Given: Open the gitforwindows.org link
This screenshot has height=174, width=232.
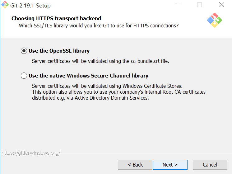Looking at the screenshot, I should pos(31,153).
